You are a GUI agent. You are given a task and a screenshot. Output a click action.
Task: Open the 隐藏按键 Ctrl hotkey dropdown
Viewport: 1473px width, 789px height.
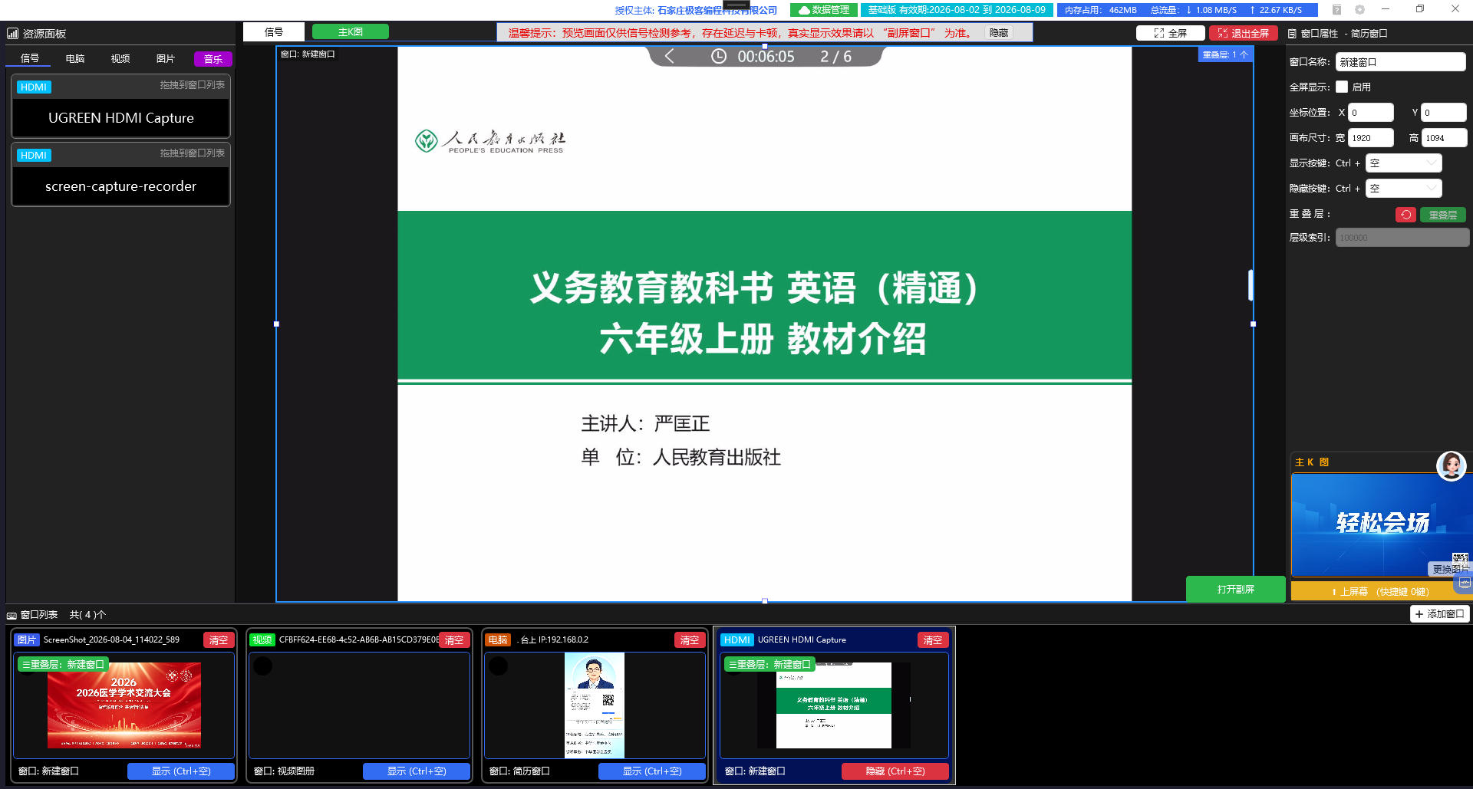(x=1404, y=189)
